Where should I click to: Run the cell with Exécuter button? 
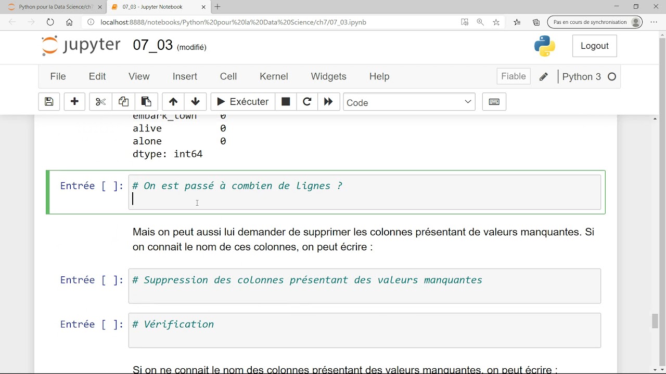[243, 102]
